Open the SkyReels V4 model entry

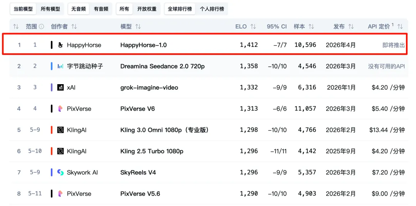pos(138,173)
